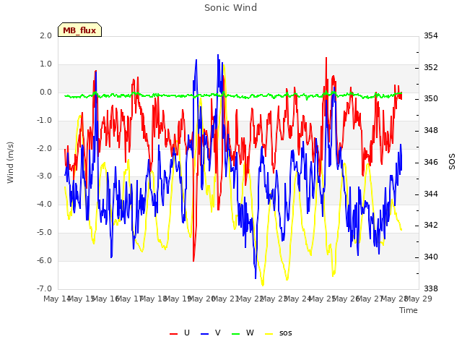Click the blue V legend swatch
Image resolution: width=462 pixels, height=347 pixels.
pos(204,333)
